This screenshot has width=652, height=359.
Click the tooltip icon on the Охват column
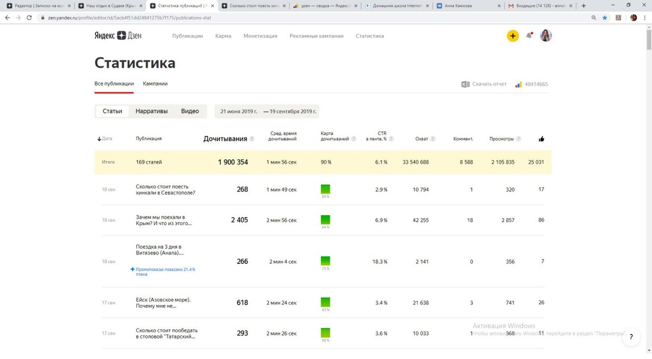pos(432,138)
